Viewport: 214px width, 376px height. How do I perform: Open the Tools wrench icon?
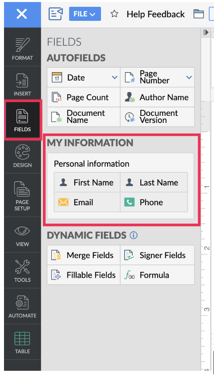[22, 267]
